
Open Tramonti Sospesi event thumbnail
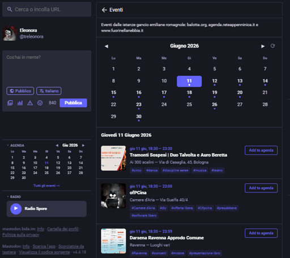[x=113, y=158]
